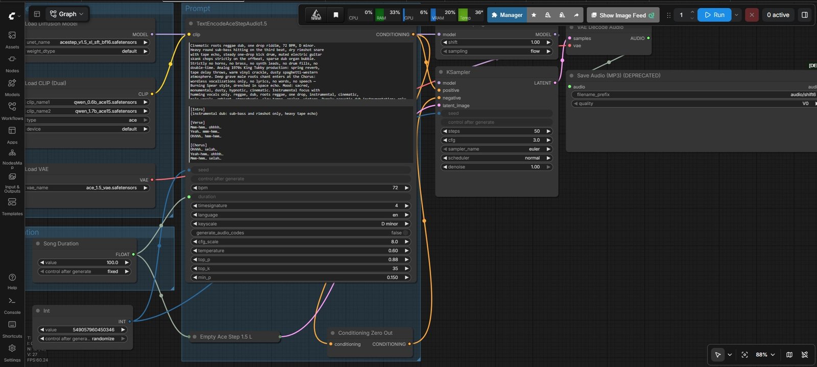Run the workflow

tap(714, 15)
